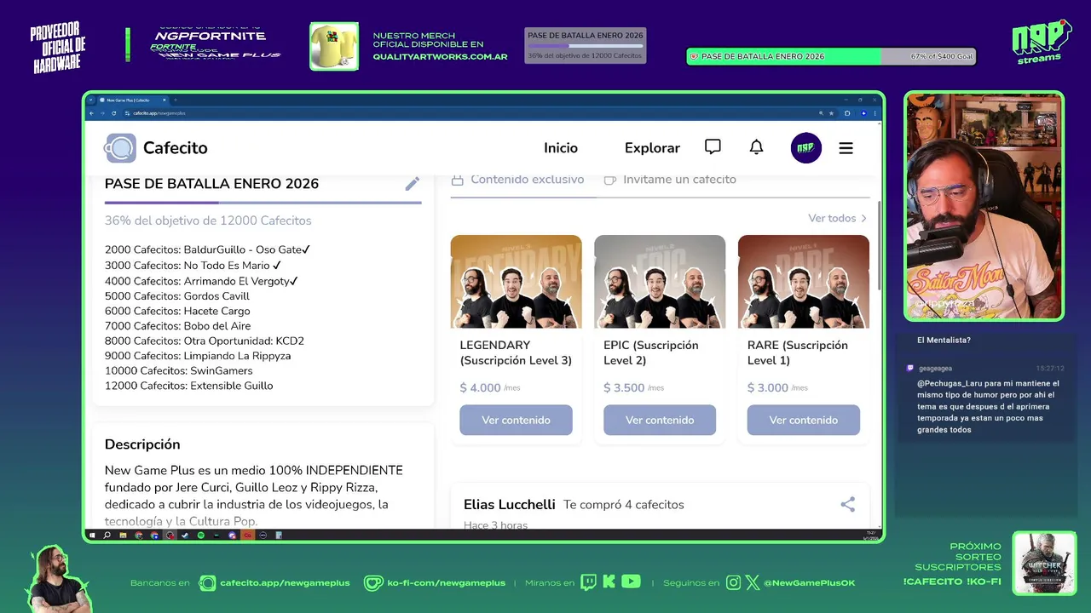The height and width of the screenshot is (613, 1091).
Task: Click Ver contenido under RARE
Action: (x=804, y=420)
